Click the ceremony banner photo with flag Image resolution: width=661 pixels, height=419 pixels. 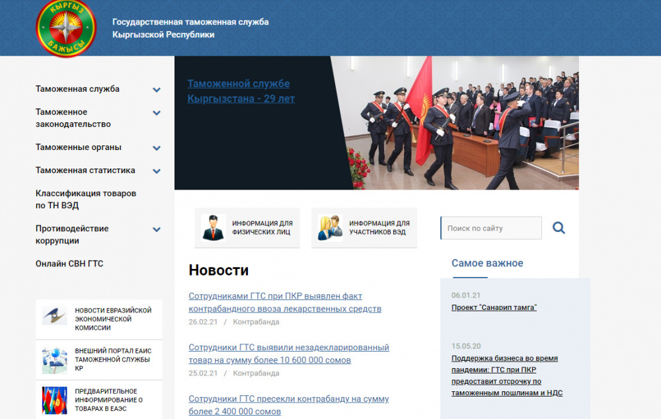[x=463, y=123]
